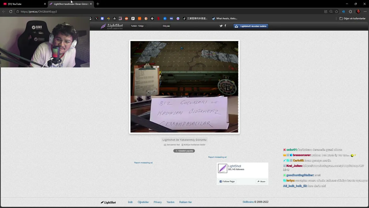The height and width of the screenshot is (208, 369).
Task: Open the white P bookmark icon
Action: click(x=133, y=18)
